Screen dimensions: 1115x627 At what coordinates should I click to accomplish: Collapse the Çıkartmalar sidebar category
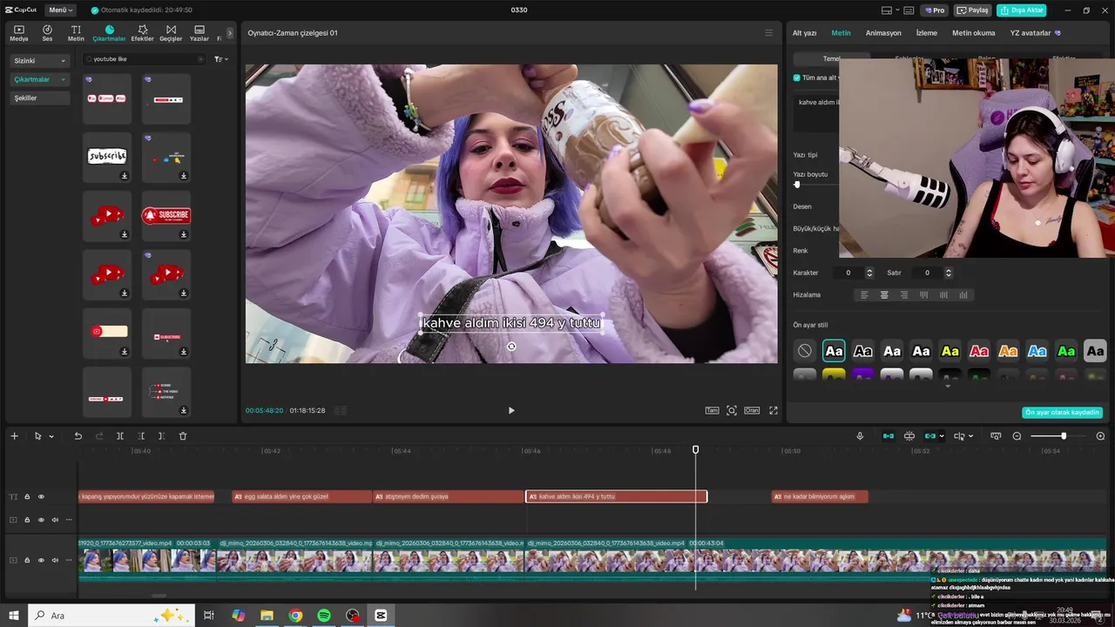coord(39,79)
